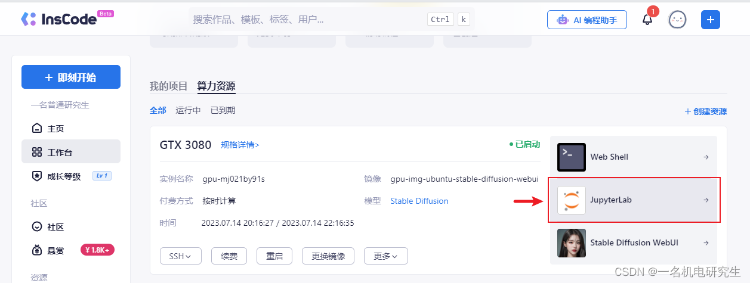Click the AI 编程助手 robot icon

tap(562, 20)
